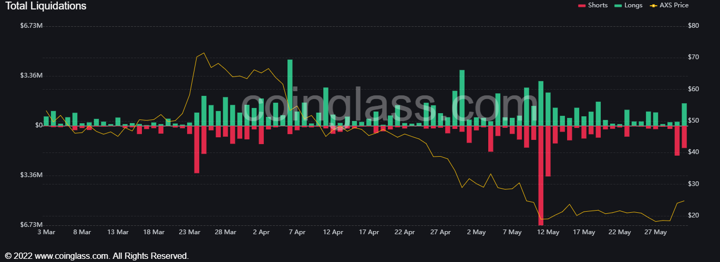Toggle the Longs series in the legend
Image resolution: width=720 pixels, height=262 pixels.
(633, 5)
